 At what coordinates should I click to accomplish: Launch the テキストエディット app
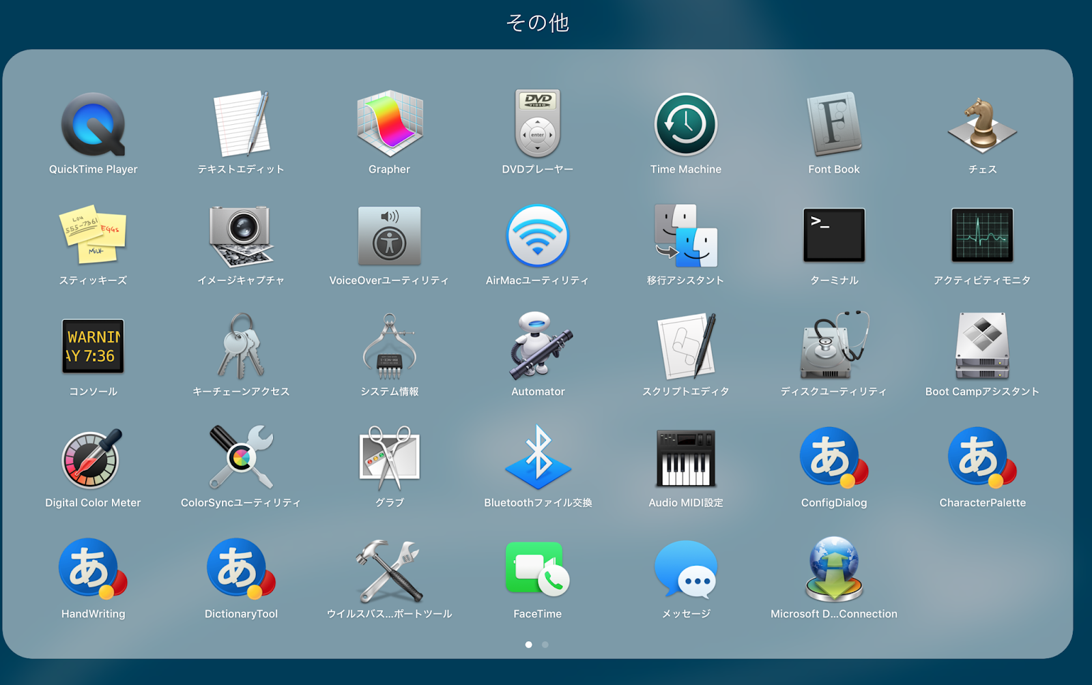tap(241, 124)
